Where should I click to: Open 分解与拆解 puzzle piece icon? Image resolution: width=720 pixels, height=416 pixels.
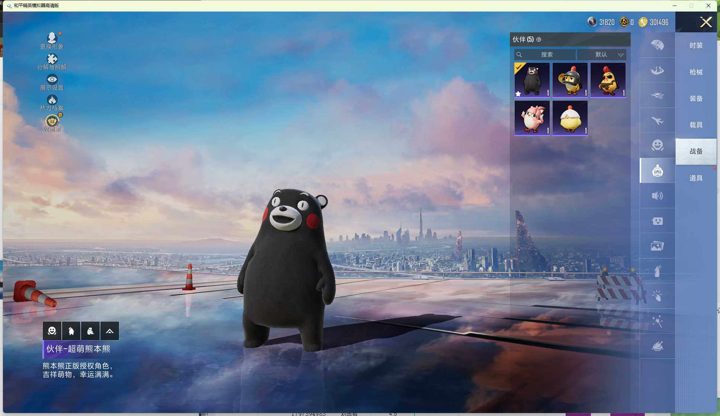click(x=52, y=59)
